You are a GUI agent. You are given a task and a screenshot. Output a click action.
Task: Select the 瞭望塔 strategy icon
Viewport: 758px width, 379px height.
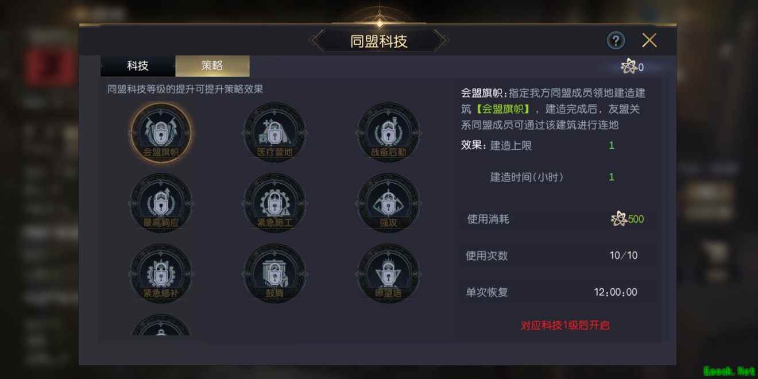pyautogui.click(x=388, y=273)
